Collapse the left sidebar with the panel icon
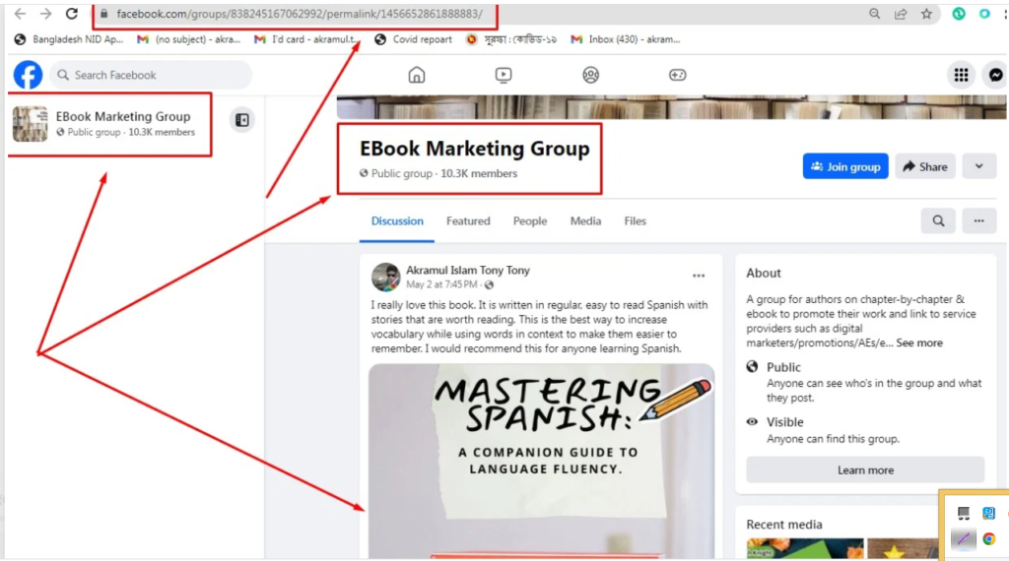This screenshot has width=1009, height=561. click(x=242, y=120)
